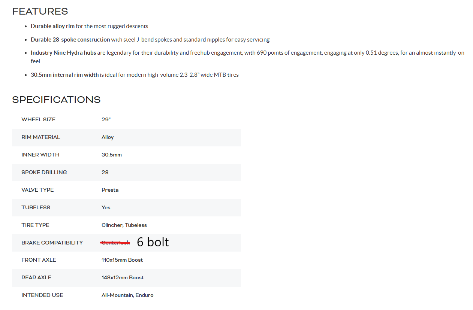This screenshot has width=473, height=310.
Task: Click the SPECIFICATIONS heading
Action: [56, 100]
